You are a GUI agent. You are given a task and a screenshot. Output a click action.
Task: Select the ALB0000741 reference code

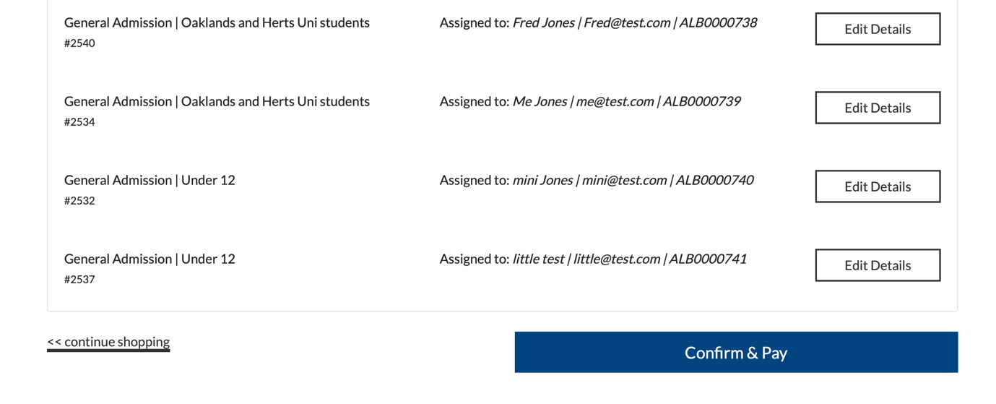pos(708,259)
